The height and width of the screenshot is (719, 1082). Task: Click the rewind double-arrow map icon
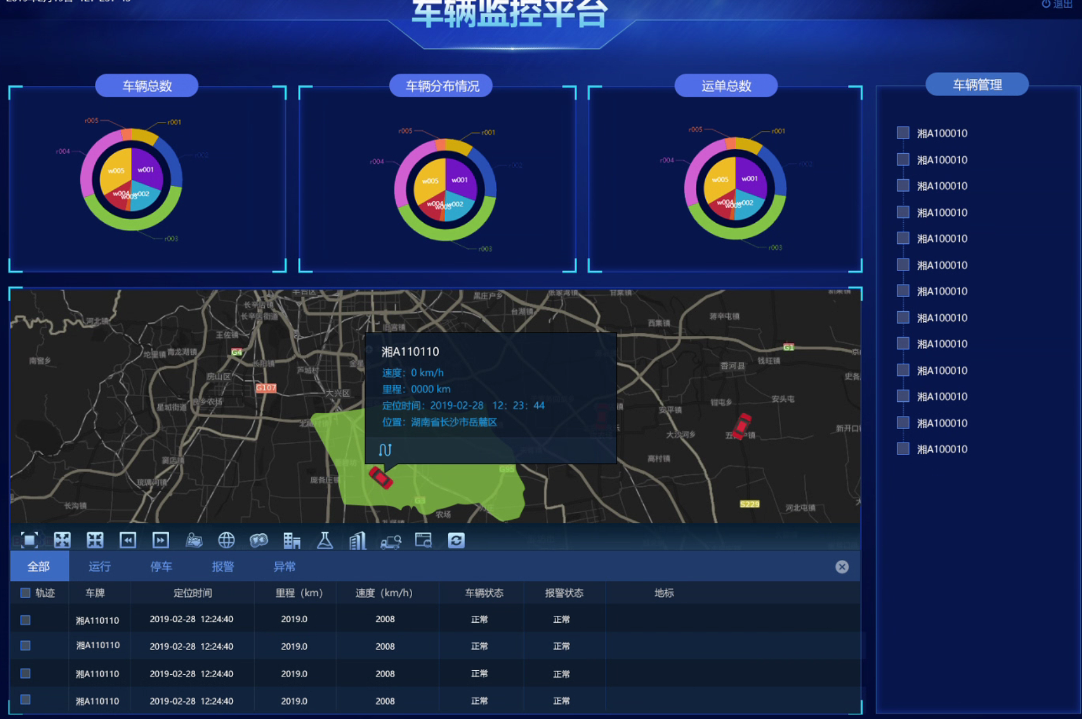click(128, 540)
